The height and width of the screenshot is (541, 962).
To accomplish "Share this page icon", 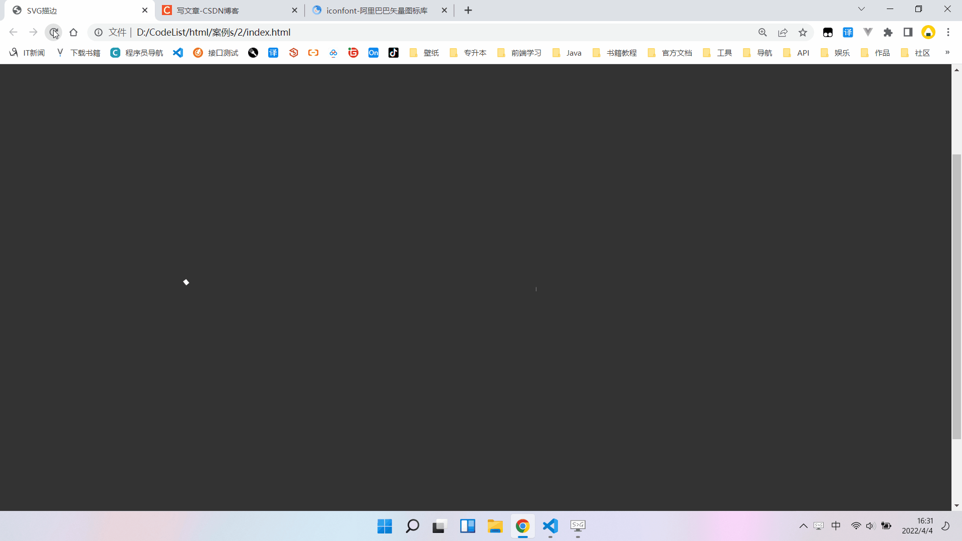I will [783, 32].
